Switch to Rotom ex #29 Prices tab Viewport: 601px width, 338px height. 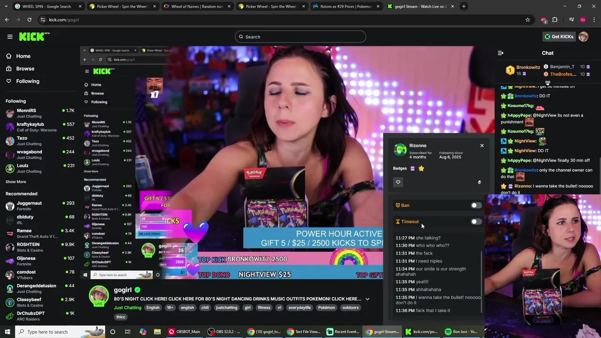tap(347, 7)
